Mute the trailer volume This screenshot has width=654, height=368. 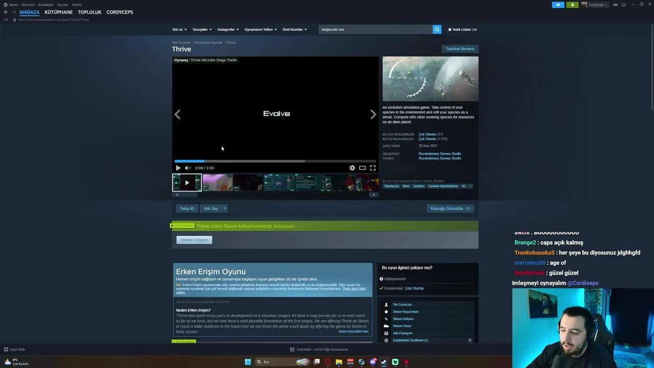tap(188, 168)
